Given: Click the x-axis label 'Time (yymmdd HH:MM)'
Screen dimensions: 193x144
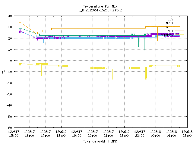Looking at the screenshot, I should (100, 141).
